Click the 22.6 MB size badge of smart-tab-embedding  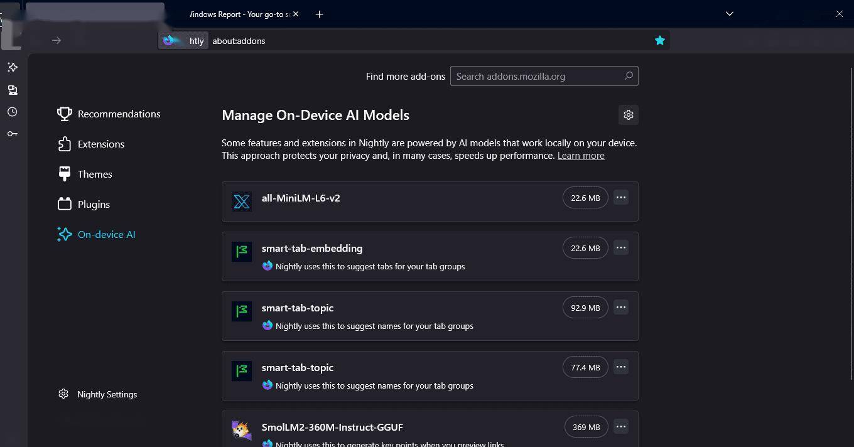[585, 248]
